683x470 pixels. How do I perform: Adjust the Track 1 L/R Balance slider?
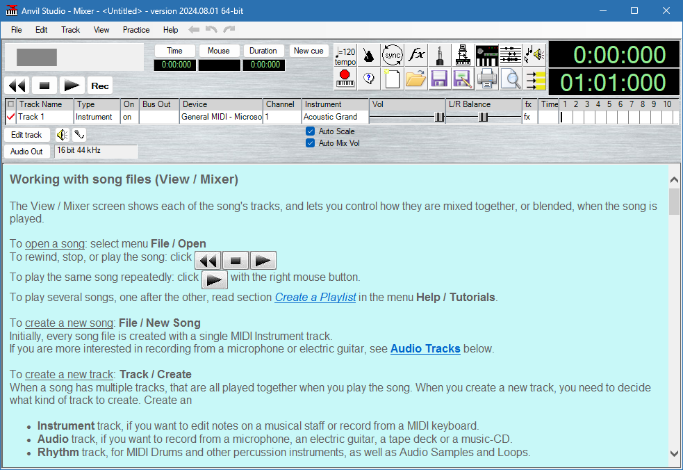(484, 117)
